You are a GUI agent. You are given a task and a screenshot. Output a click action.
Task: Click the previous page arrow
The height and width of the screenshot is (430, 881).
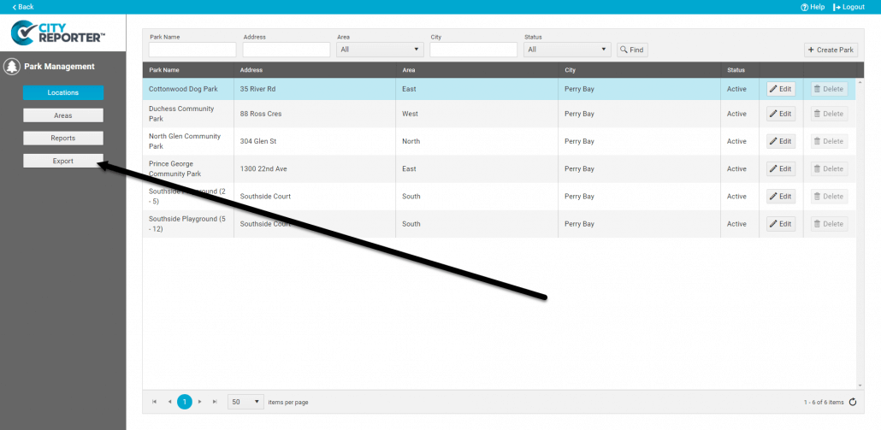coord(169,402)
